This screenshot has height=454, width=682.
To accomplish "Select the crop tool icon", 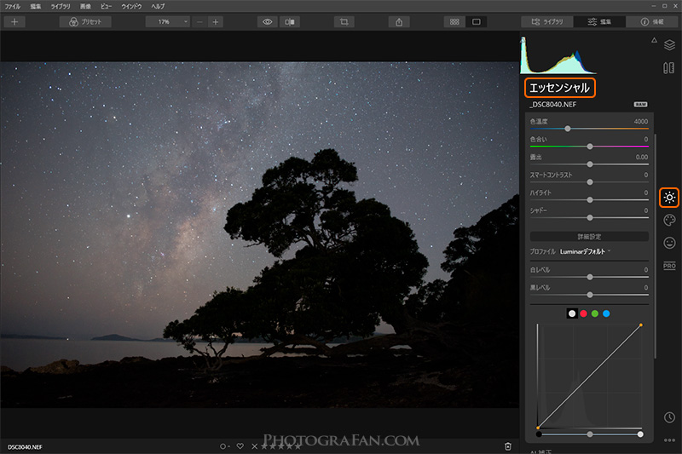I will pyautogui.click(x=344, y=22).
